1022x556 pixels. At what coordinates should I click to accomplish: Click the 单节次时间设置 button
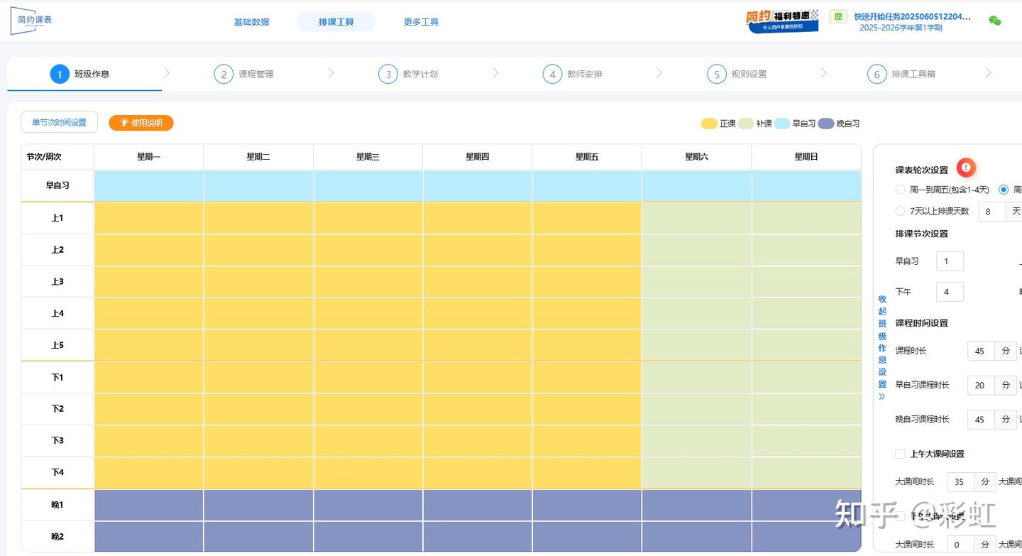click(x=59, y=122)
